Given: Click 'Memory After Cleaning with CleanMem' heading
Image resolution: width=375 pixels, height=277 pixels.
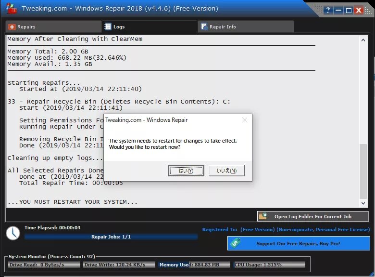Looking at the screenshot, I should point(75,39).
